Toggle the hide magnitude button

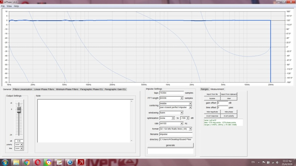(212, 111)
